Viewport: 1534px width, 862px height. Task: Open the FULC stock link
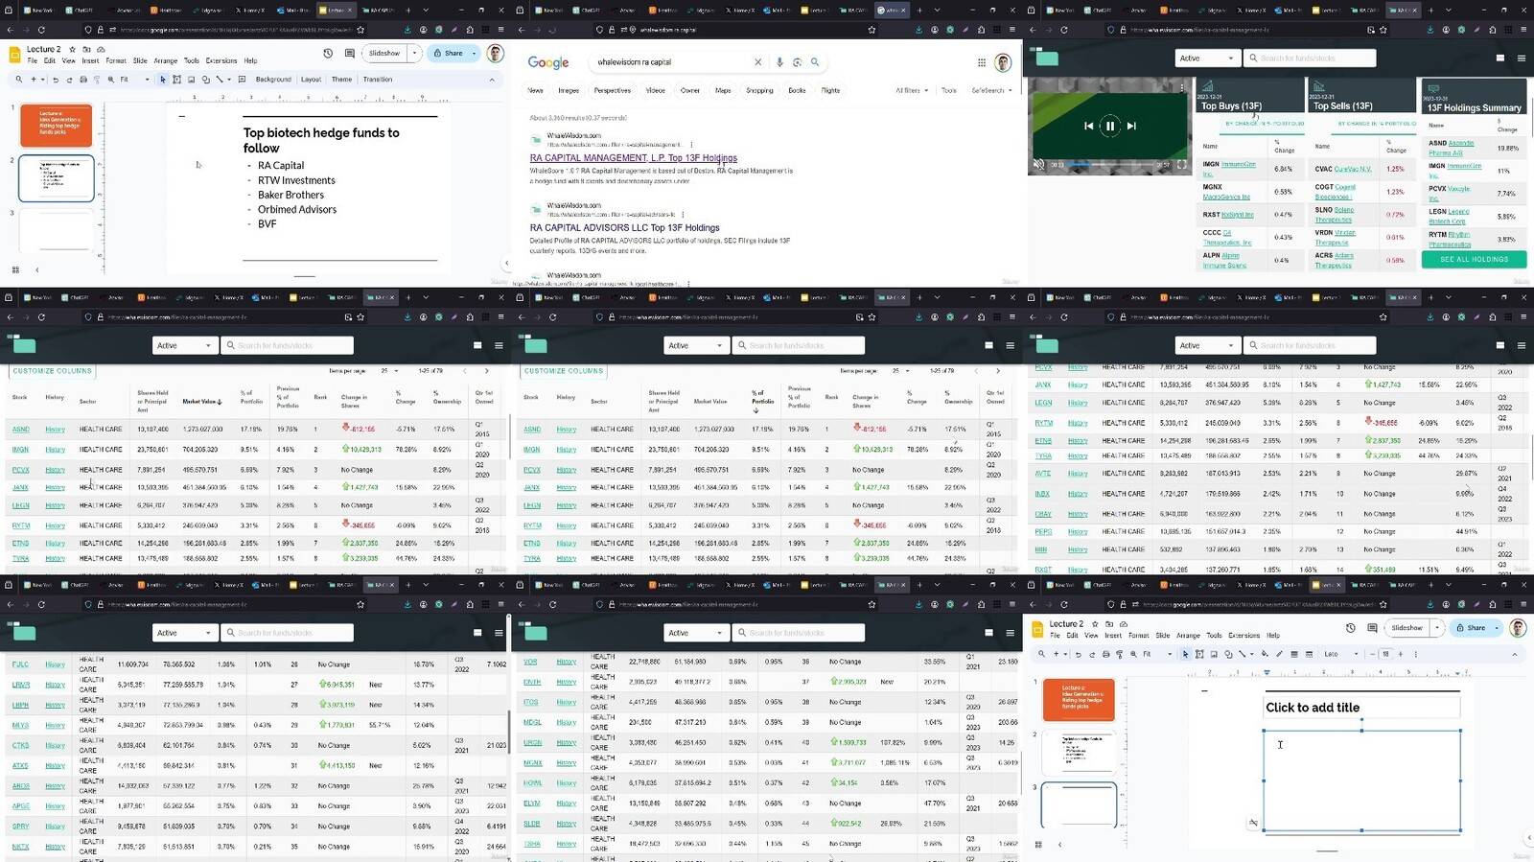pos(20,664)
